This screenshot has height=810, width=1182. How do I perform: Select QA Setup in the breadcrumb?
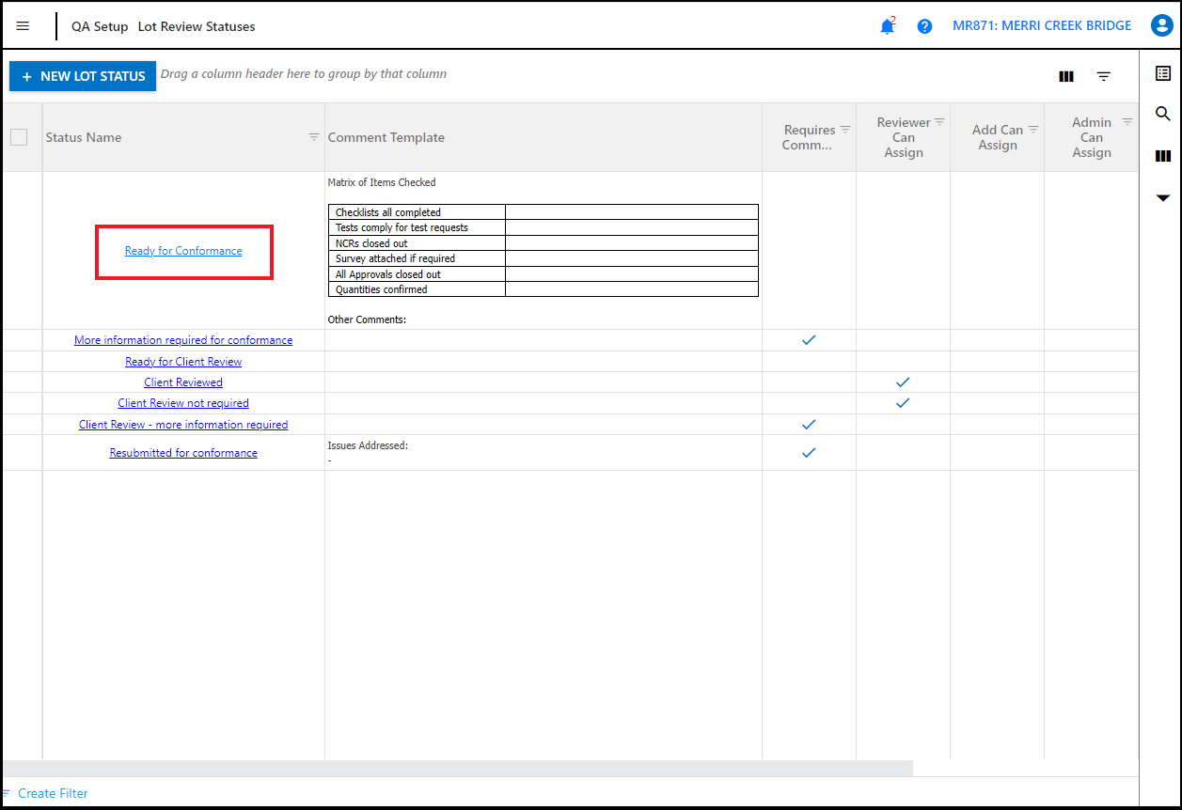tap(99, 26)
